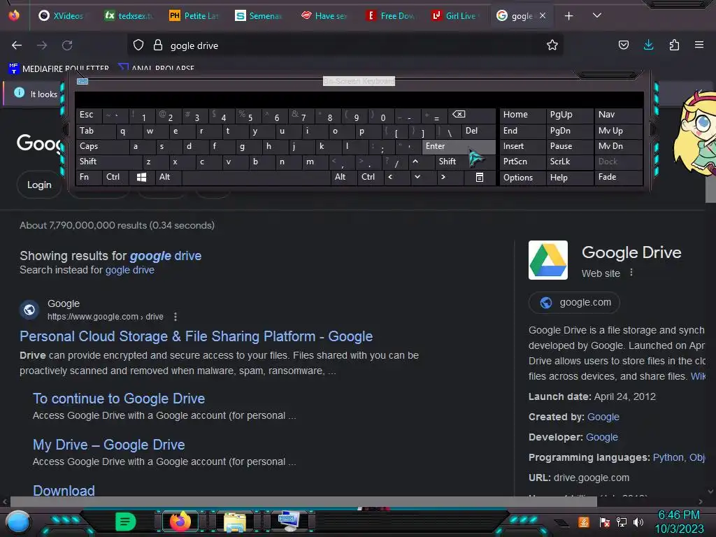Expand the list all tabs chevron
This screenshot has height=537, width=716.
click(597, 15)
